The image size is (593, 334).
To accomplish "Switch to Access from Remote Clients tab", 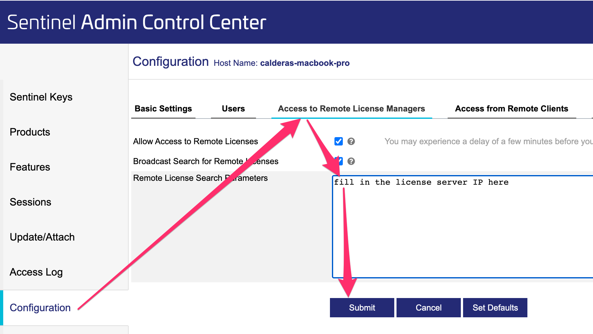I will coord(512,109).
